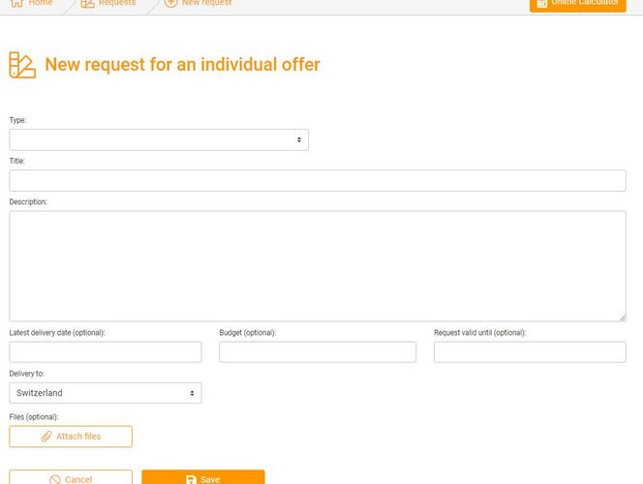The height and width of the screenshot is (484, 643).
Task: Focus the Title input field
Action: click(x=318, y=181)
